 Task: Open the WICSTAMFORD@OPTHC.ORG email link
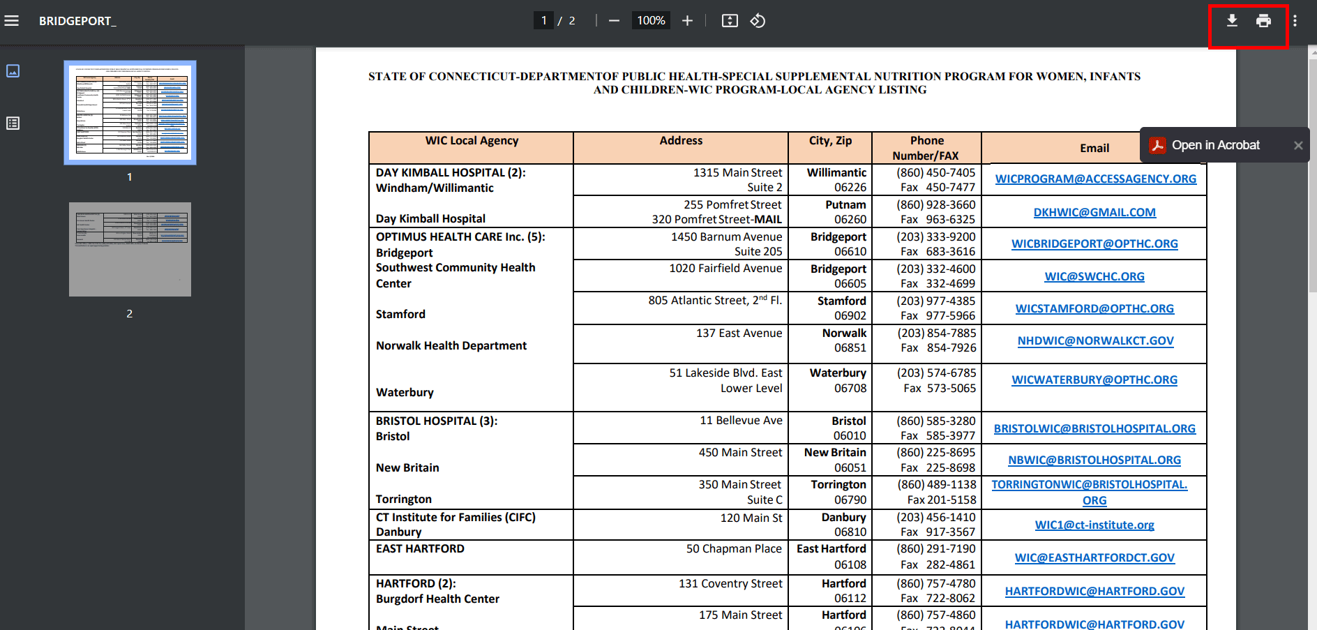(1094, 309)
